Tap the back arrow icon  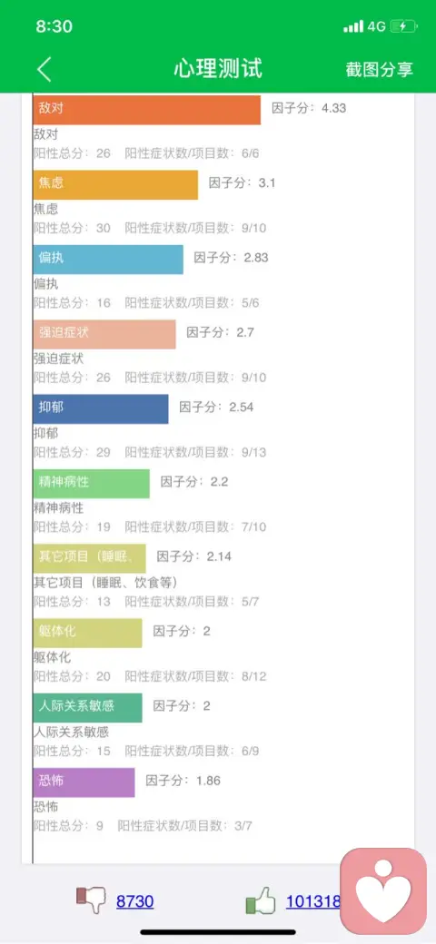[x=44, y=69]
